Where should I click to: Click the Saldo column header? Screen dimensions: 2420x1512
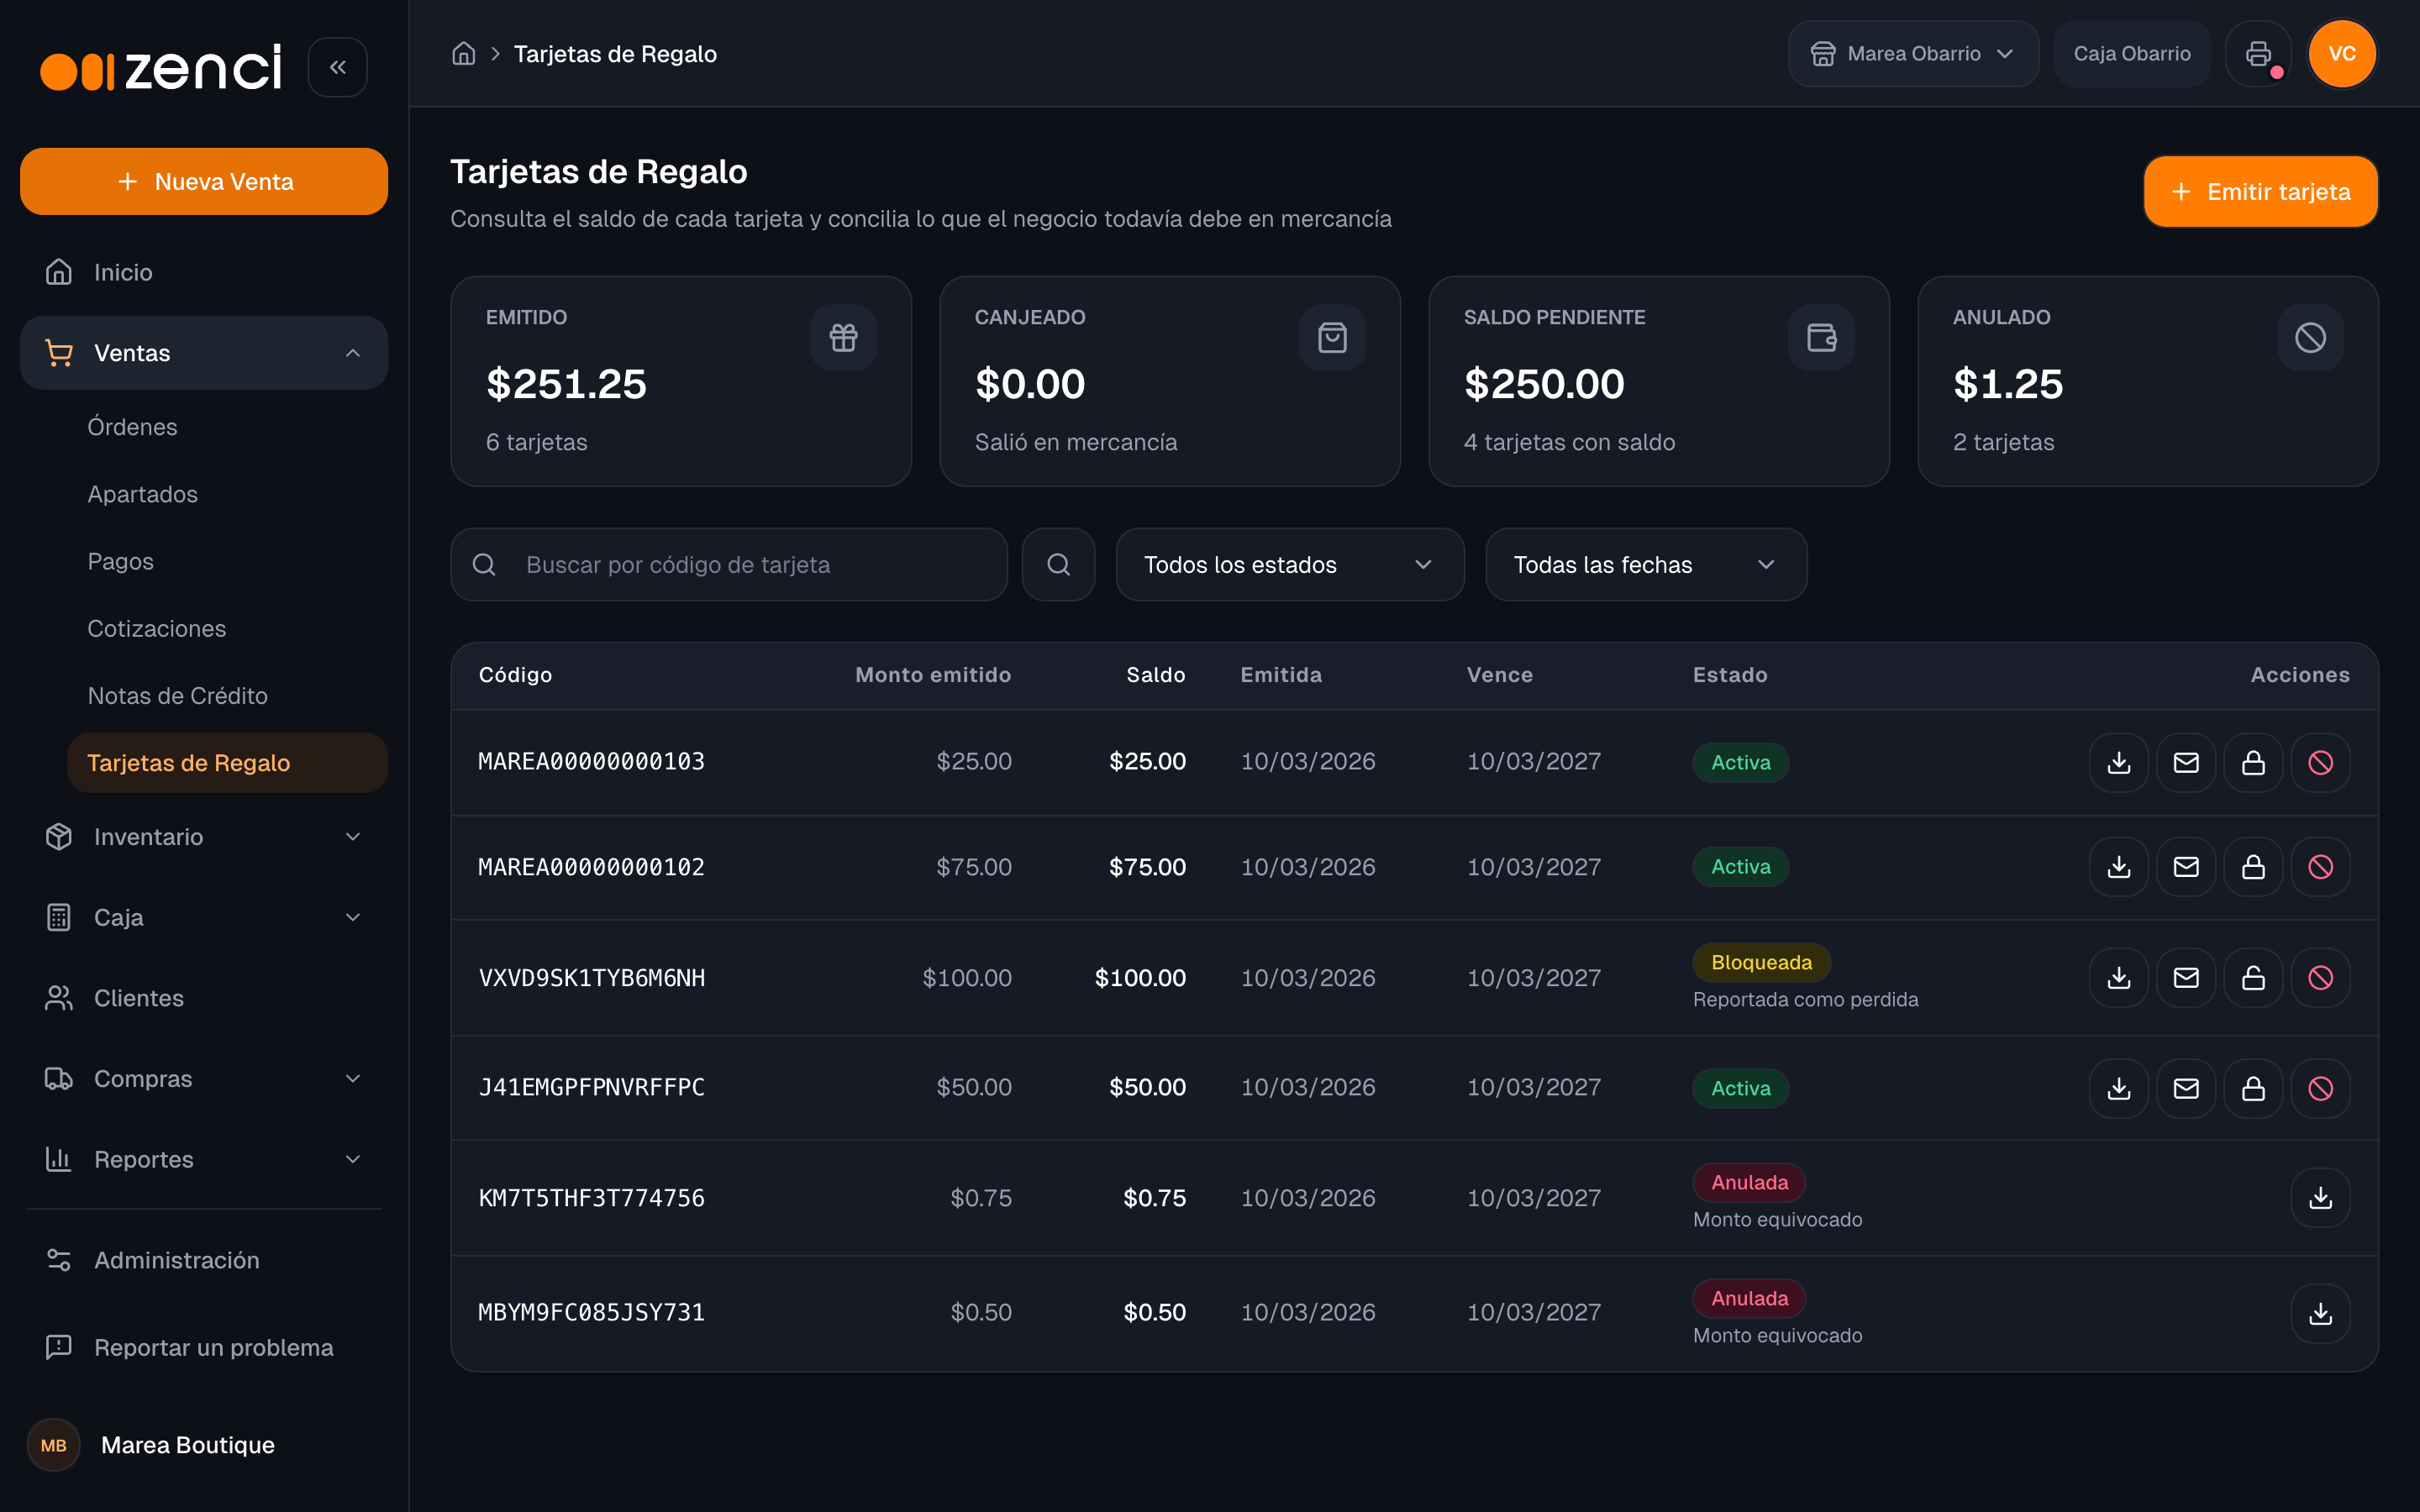[1156, 675]
